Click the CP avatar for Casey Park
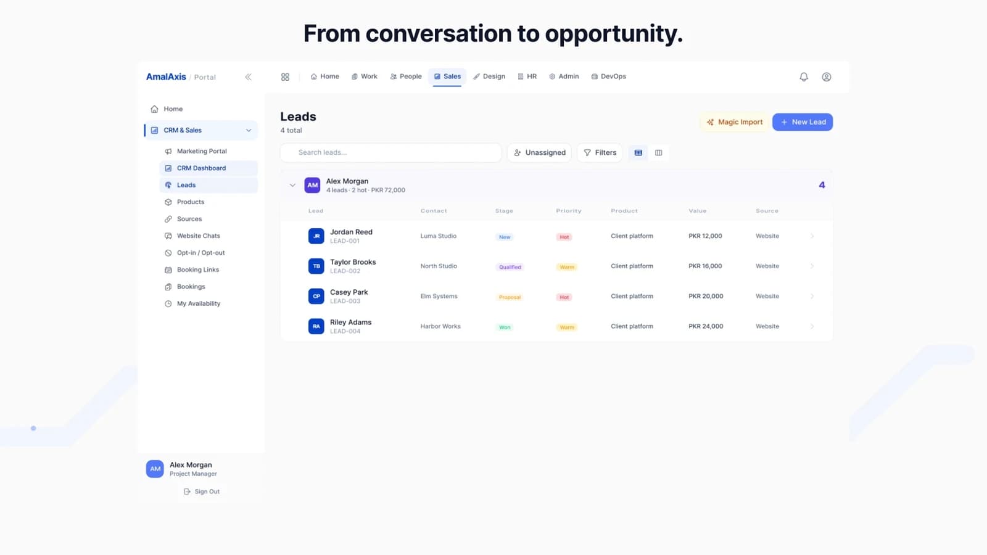Screen dimensions: 987x555 point(316,297)
